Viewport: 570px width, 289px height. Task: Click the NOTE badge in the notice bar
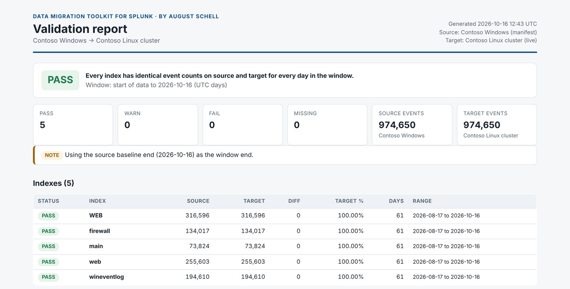point(52,155)
